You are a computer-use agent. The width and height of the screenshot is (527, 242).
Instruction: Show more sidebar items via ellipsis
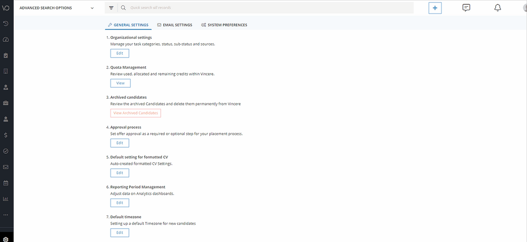coord(6,215)
